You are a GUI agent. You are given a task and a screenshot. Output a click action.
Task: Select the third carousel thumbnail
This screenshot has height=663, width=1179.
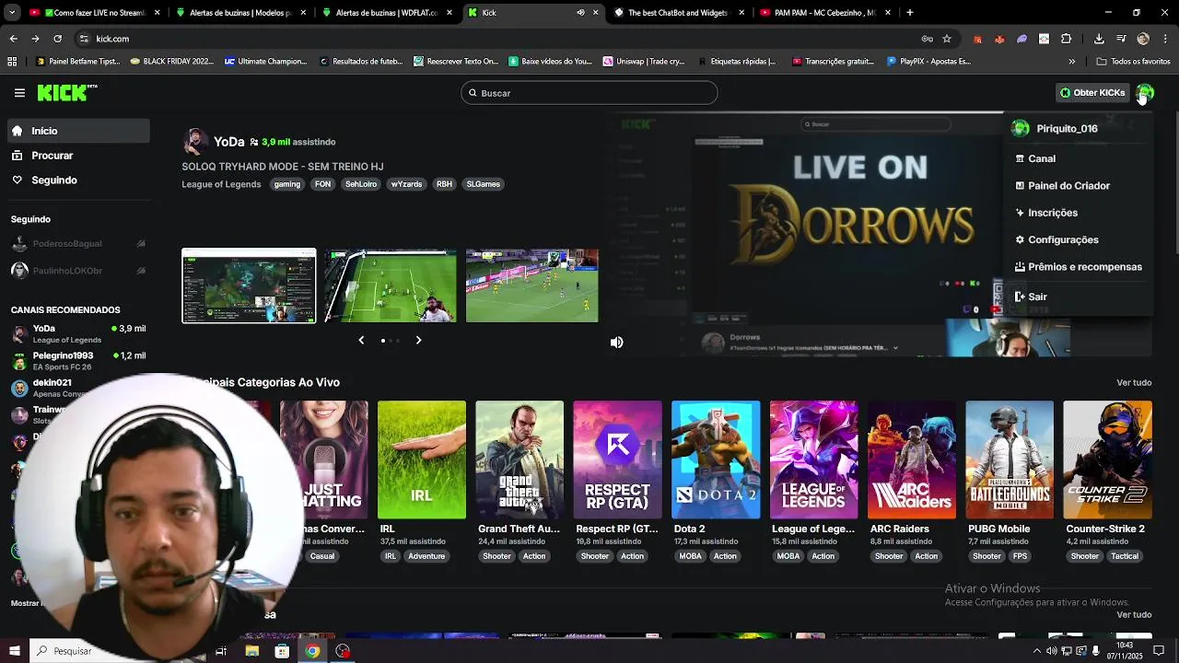click(532, 285)
